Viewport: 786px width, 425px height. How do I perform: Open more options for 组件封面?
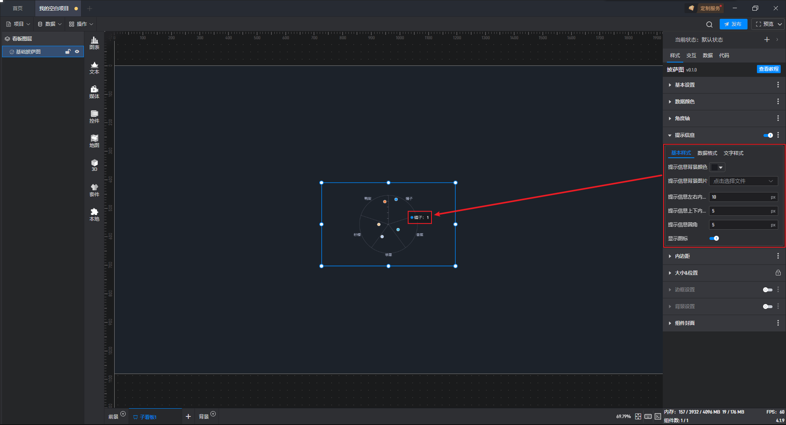[x=778, y=323]
